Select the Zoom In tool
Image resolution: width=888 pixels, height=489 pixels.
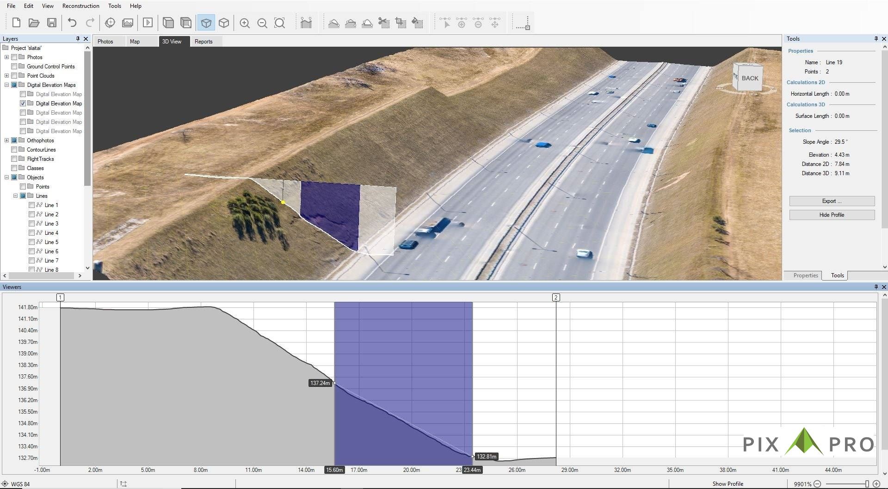click(x=246, y=22)
